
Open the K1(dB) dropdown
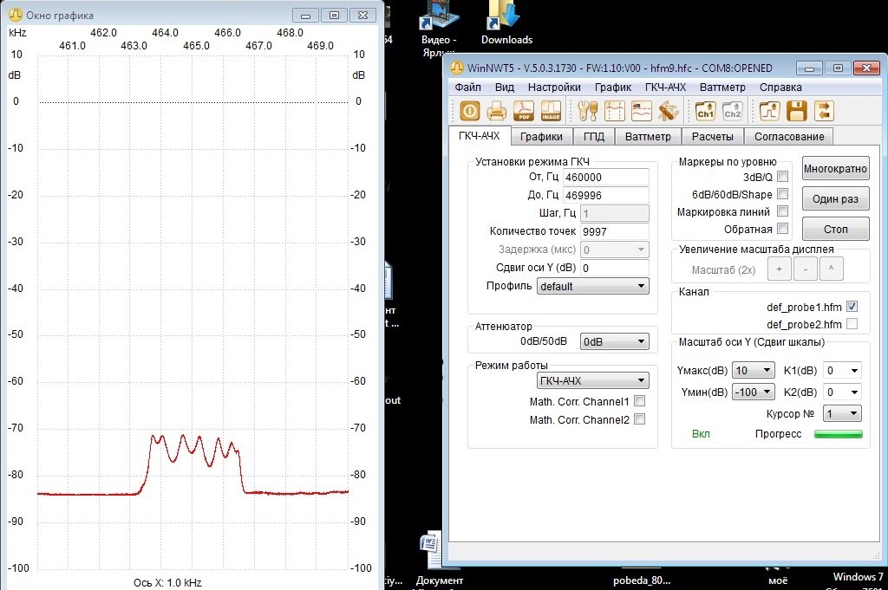(842, 371)
